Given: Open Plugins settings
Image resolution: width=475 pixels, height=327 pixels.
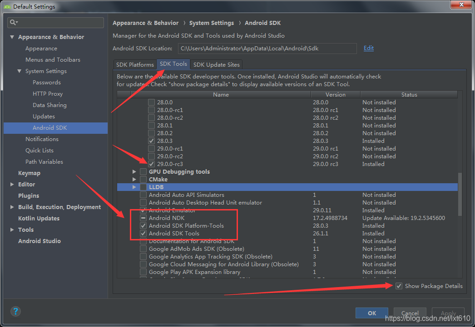Looking at the screenshot, I should [29, 196].
